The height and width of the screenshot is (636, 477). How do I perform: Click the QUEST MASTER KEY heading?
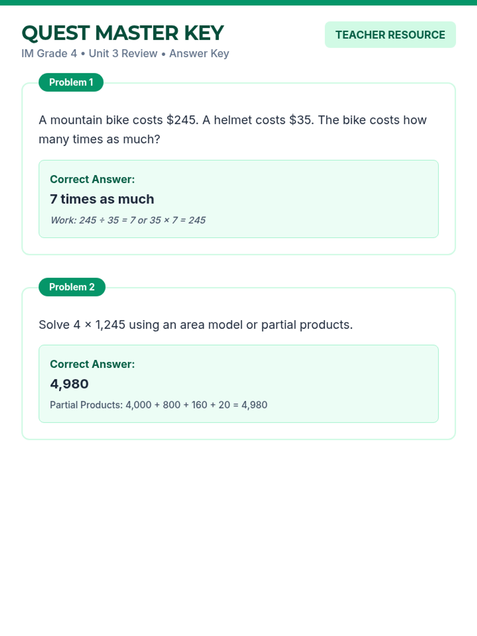[x=123, y=33]
